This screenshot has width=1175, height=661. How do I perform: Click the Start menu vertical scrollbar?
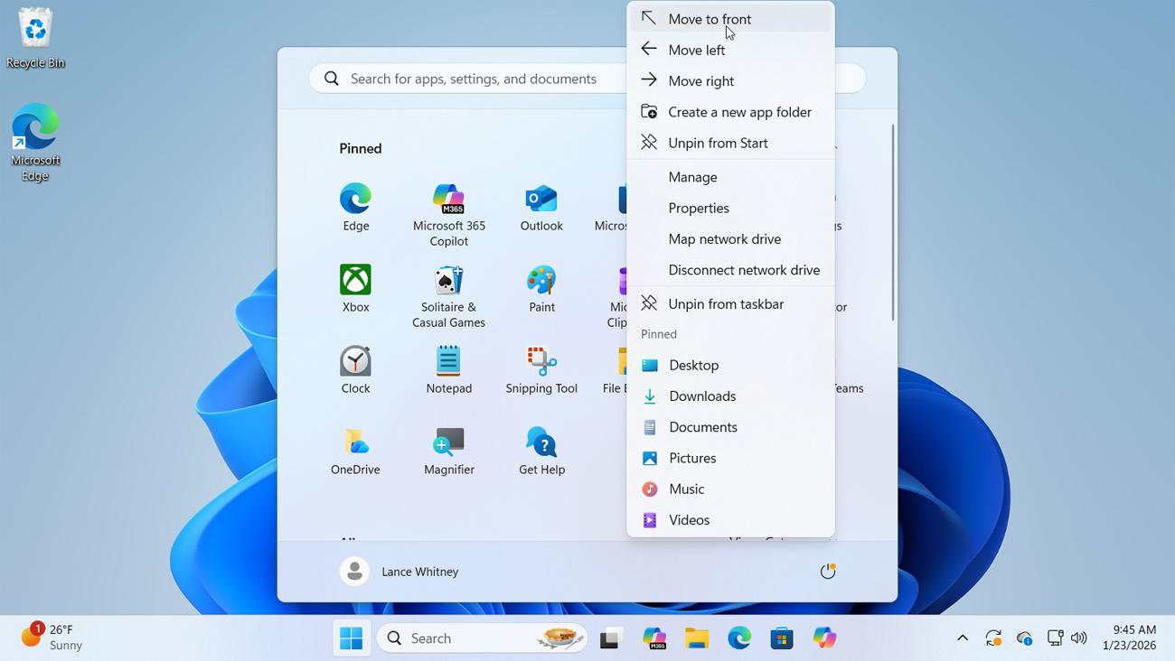pos(893,222)
